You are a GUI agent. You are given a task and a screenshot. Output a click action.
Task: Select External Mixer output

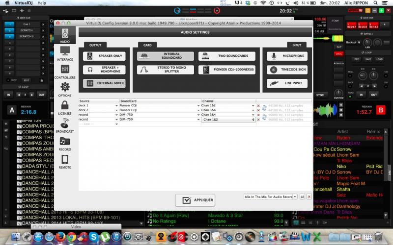pos(104,83)
